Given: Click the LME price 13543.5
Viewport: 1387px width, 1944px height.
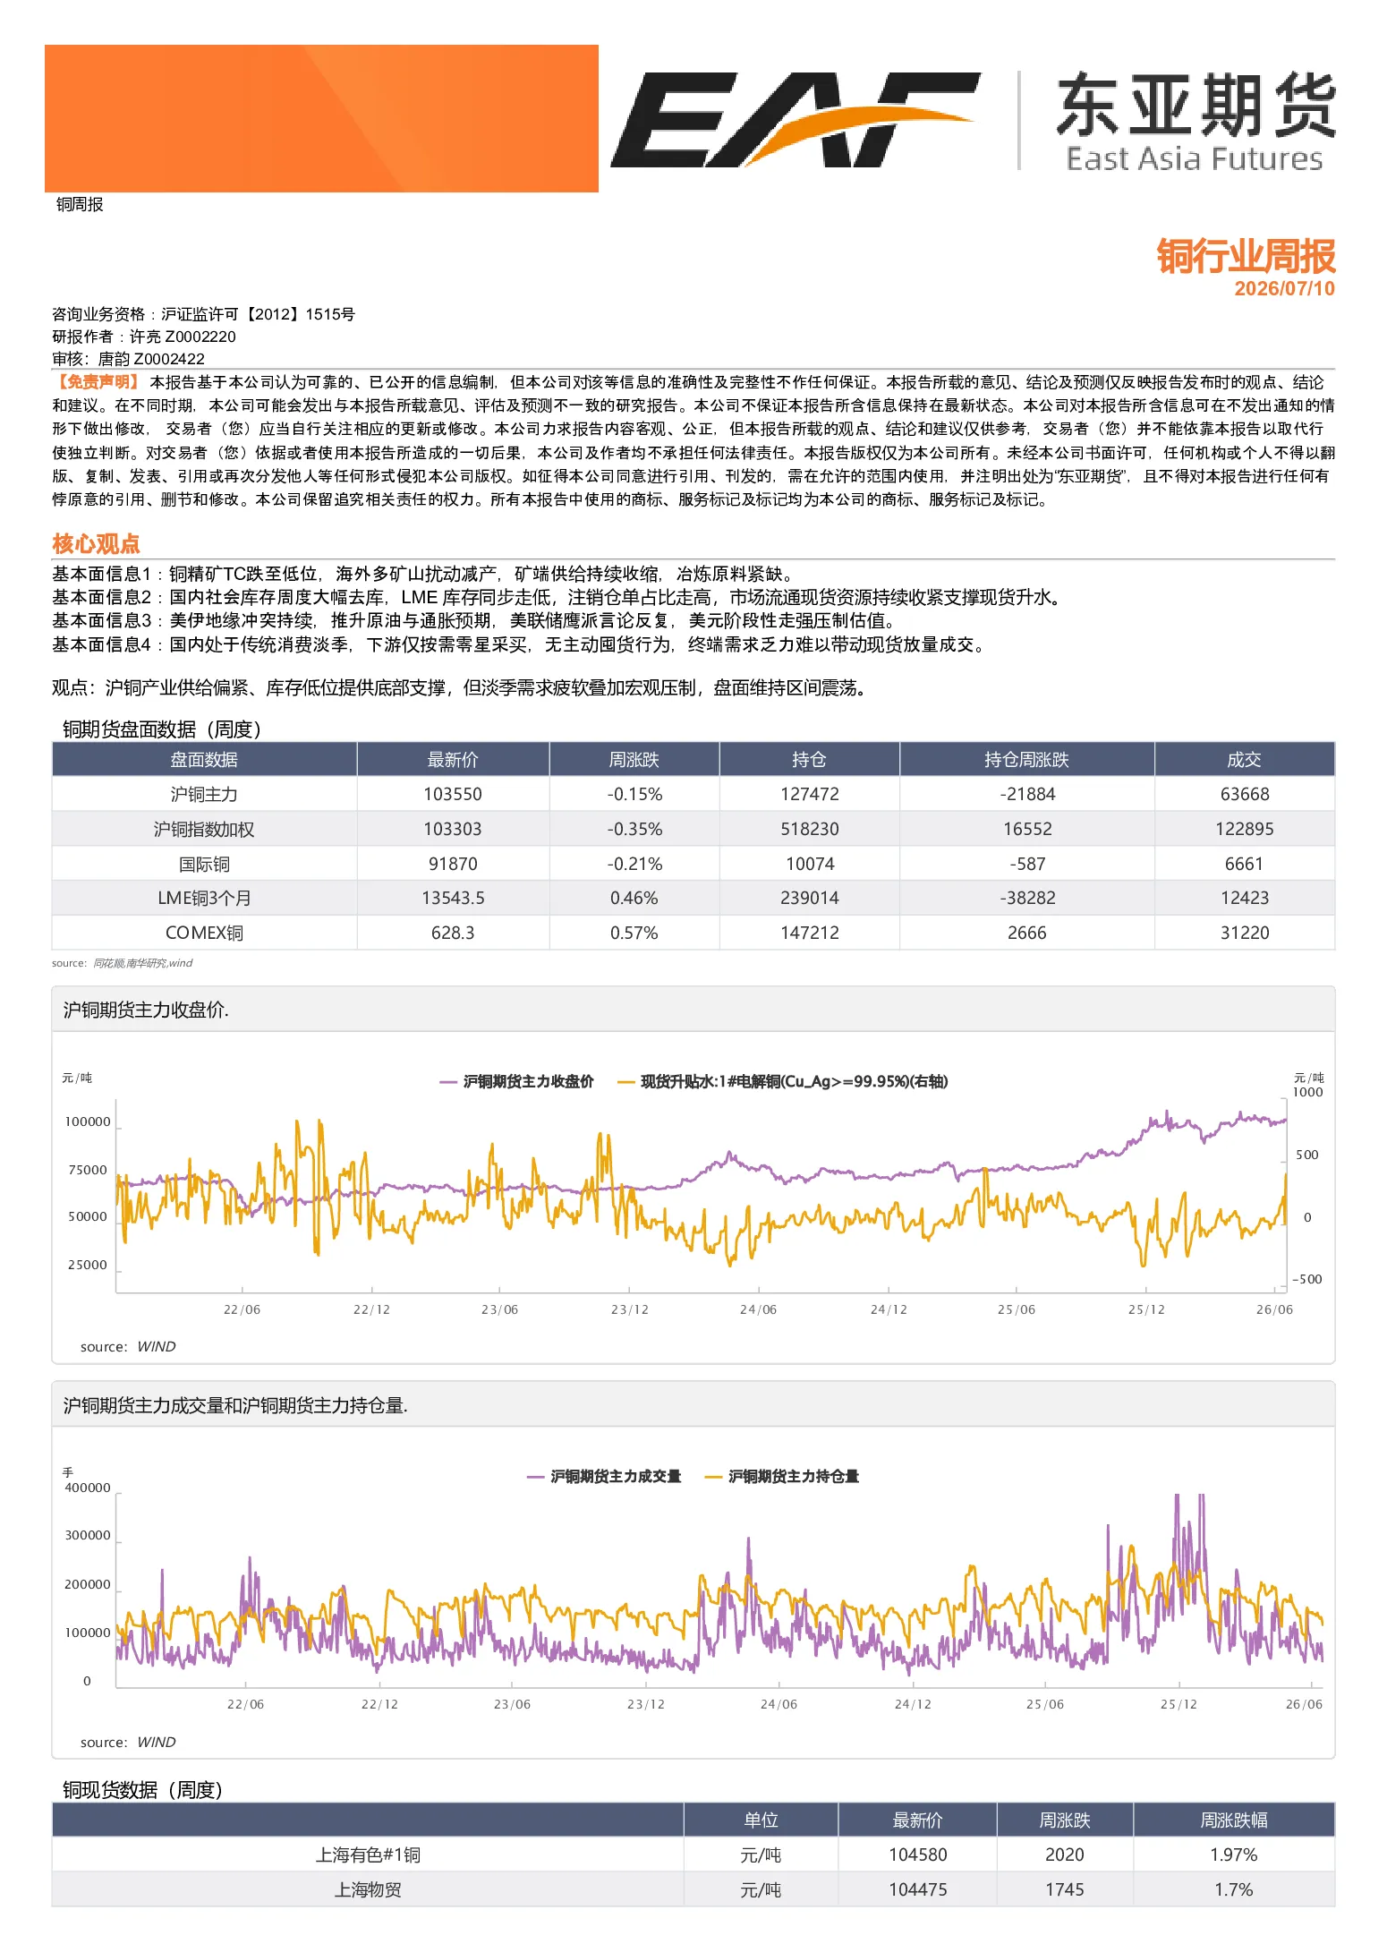Looking at the screenshot, I should pyautogui.click(x=453, y=898).
